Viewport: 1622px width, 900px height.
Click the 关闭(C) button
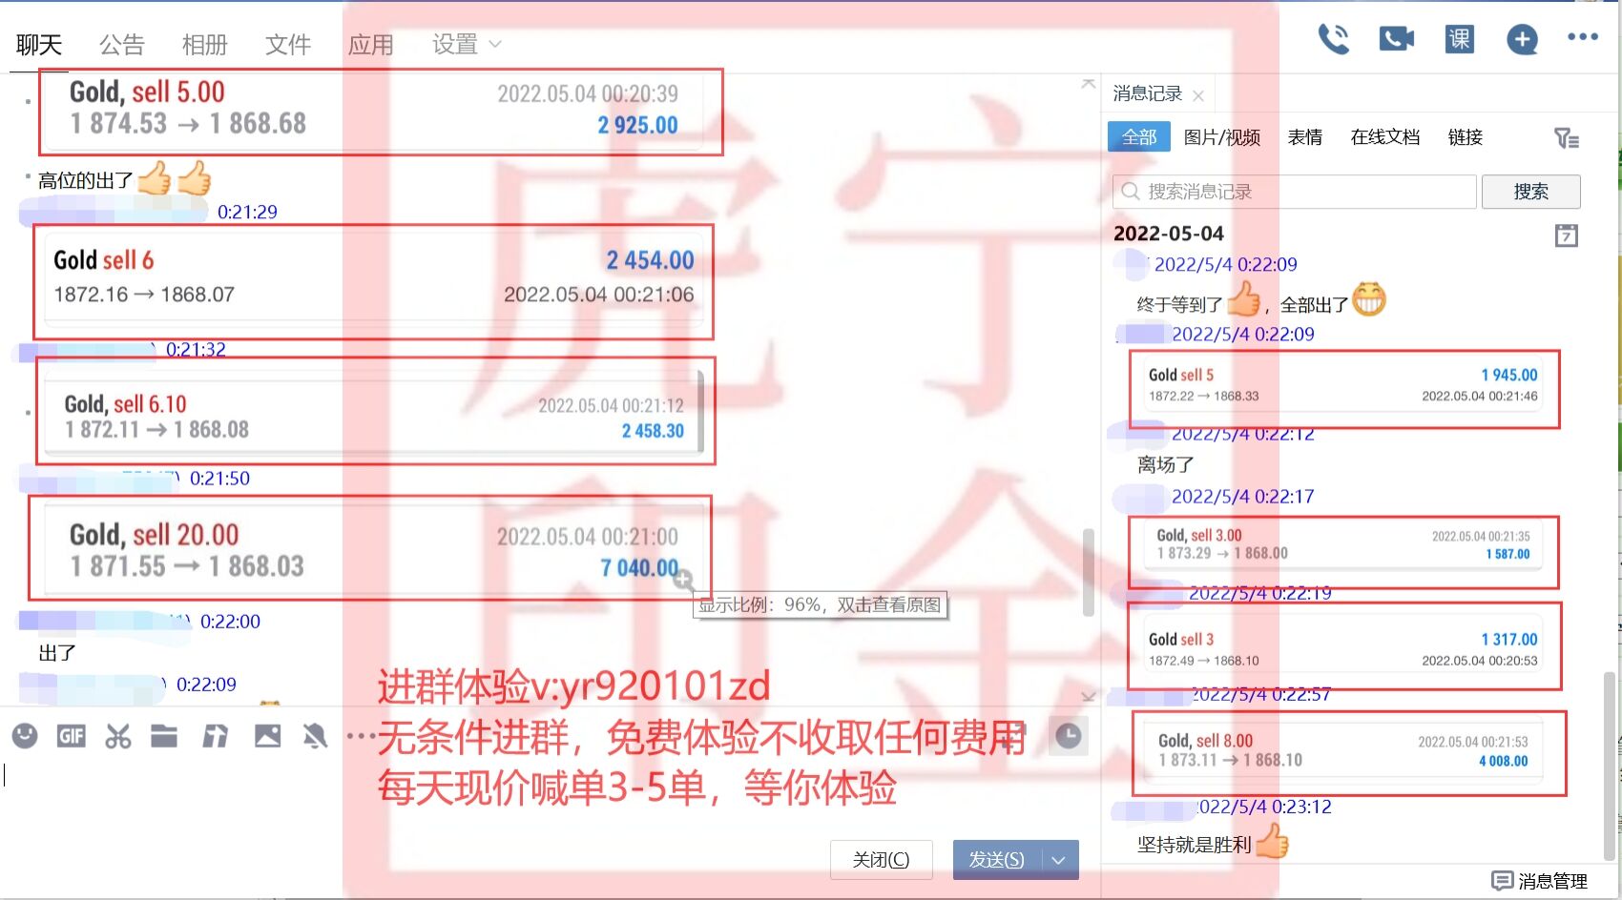tap(881, 860)
